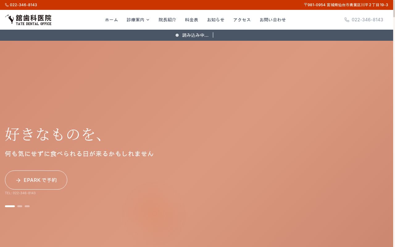Open the お知らせ menu item

[216, 20]
